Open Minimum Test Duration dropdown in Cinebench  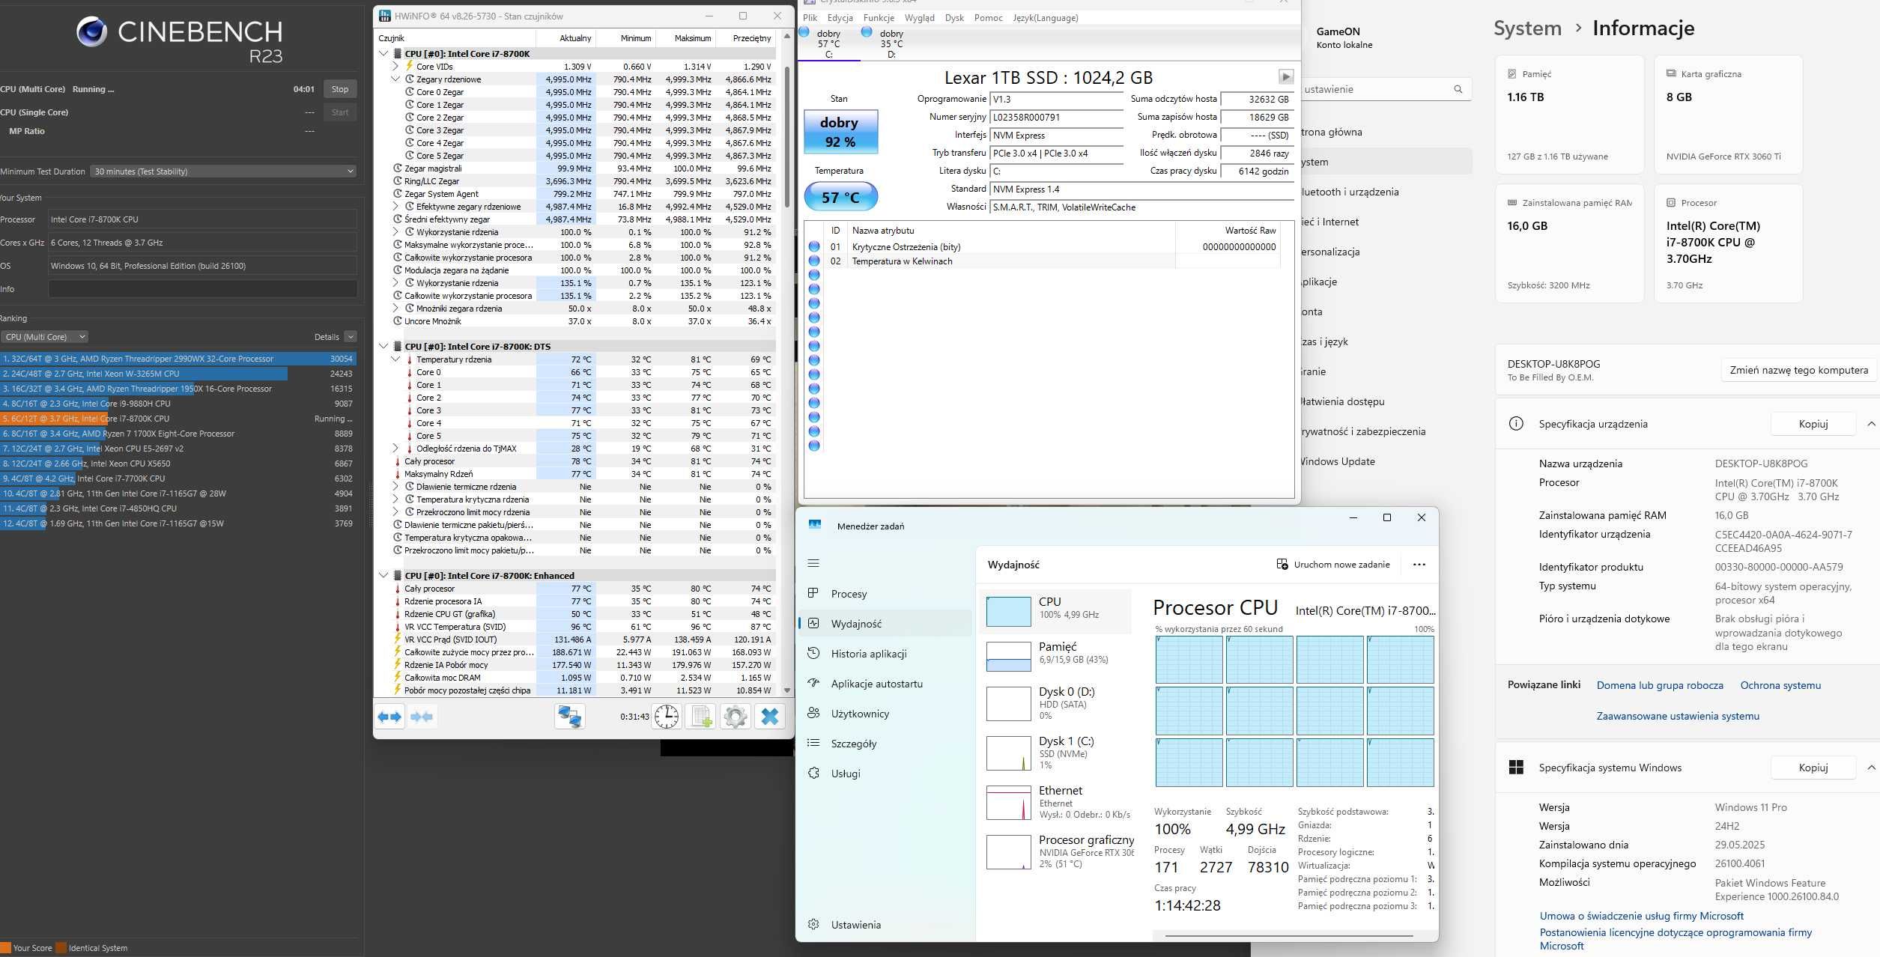point(222,171)
